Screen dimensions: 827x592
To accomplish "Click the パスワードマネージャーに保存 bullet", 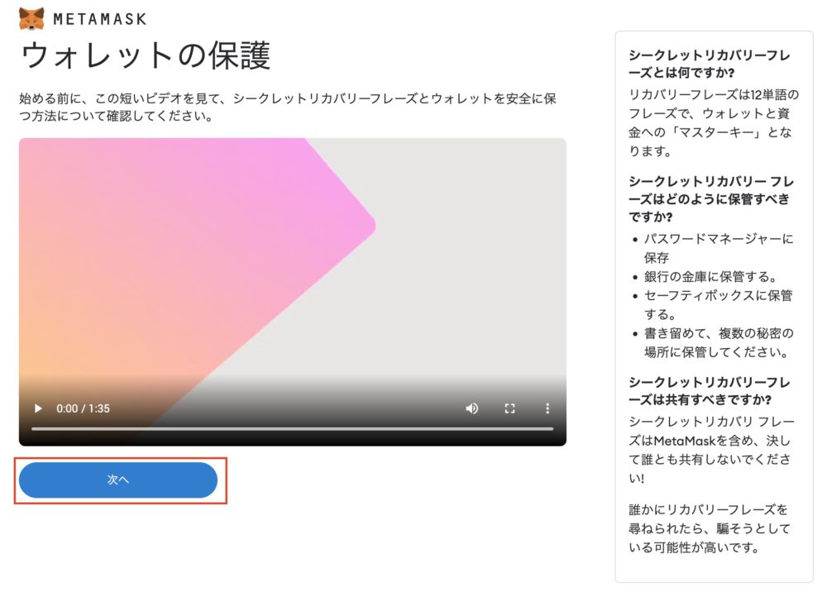I will (719, 248).
